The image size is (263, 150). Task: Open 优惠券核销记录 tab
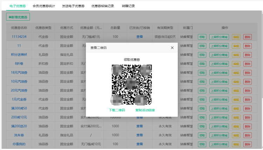(103, 6)
